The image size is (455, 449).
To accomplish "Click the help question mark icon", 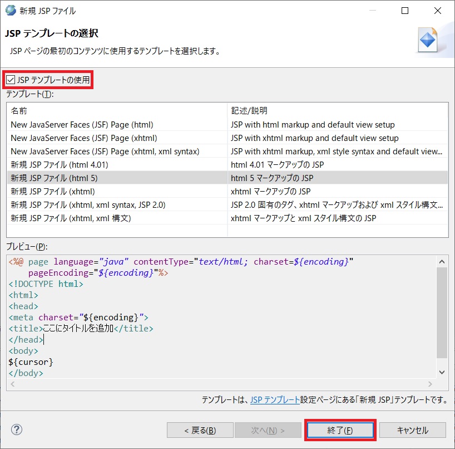I will pos(16,430).
